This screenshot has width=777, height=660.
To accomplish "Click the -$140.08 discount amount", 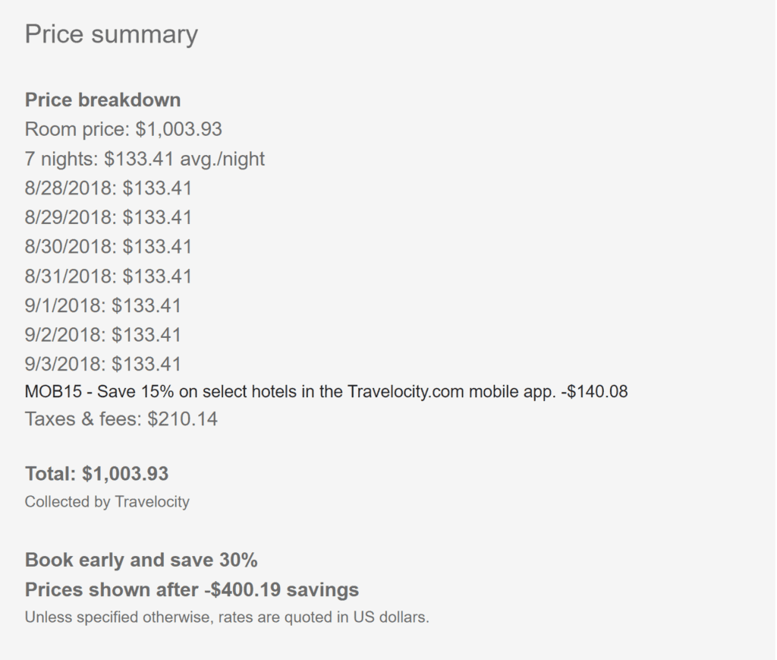I will (596, 393).
